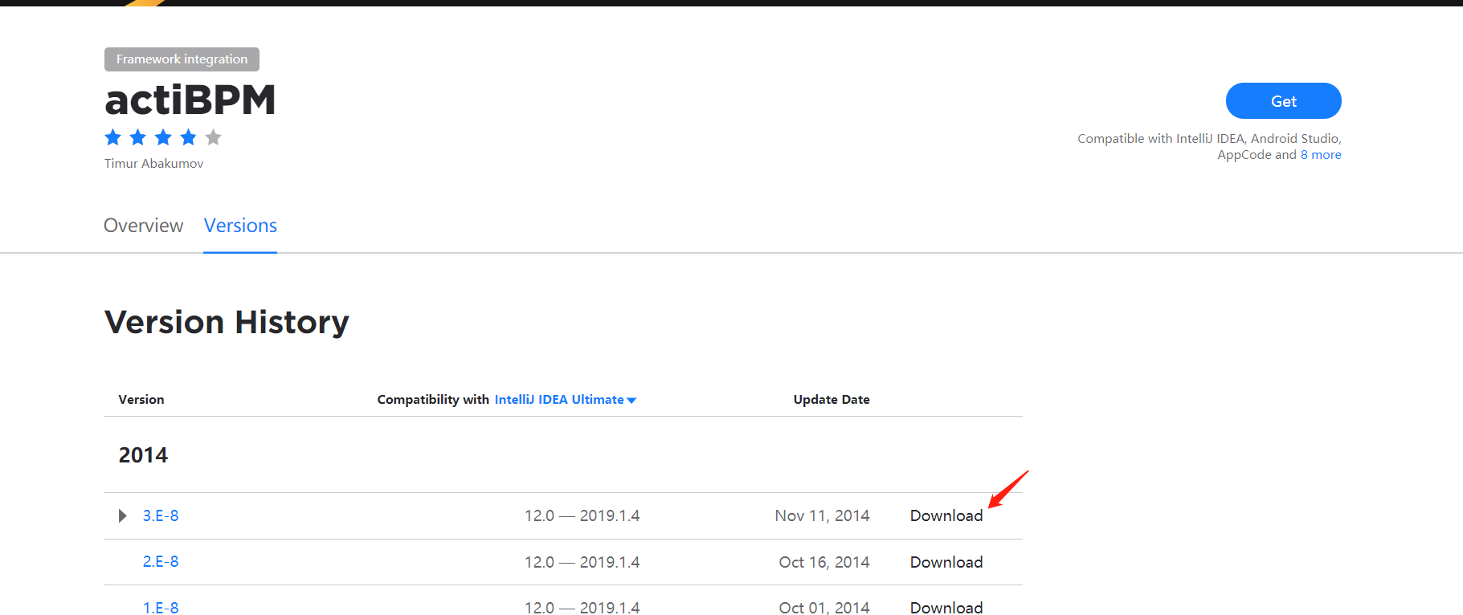Click the 'Oct 16, 2014' date cell
The width and height of the screenshot is (1463, 615).
click(x=824, y=562)
